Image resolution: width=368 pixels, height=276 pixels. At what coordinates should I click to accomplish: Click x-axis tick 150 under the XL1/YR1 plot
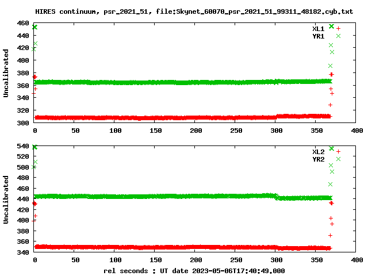[x=156, y=131]
